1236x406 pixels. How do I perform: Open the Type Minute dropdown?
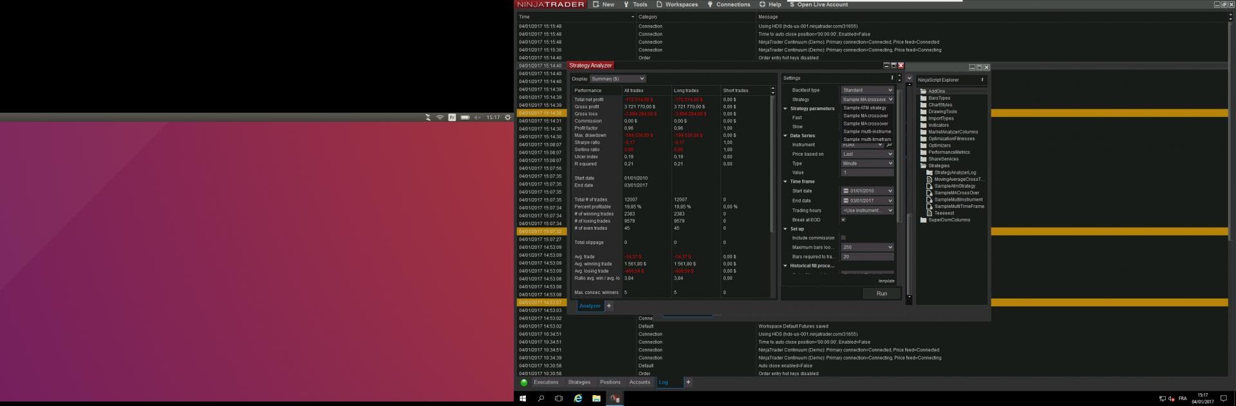(867, 163)
